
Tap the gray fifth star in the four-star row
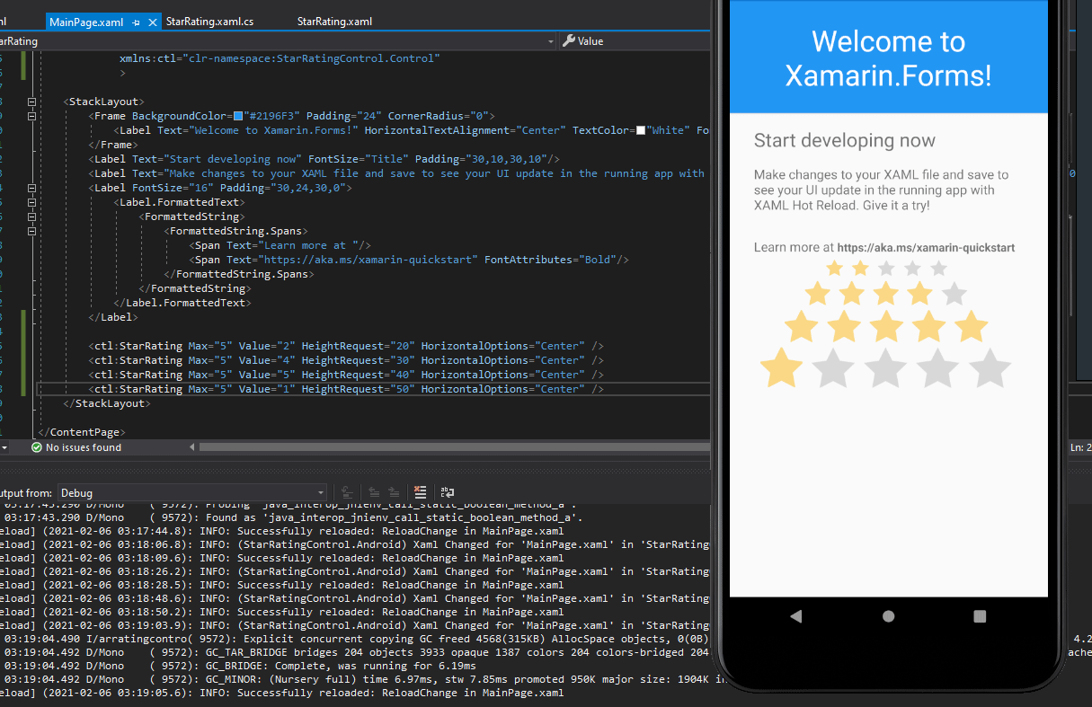[954, 293]
